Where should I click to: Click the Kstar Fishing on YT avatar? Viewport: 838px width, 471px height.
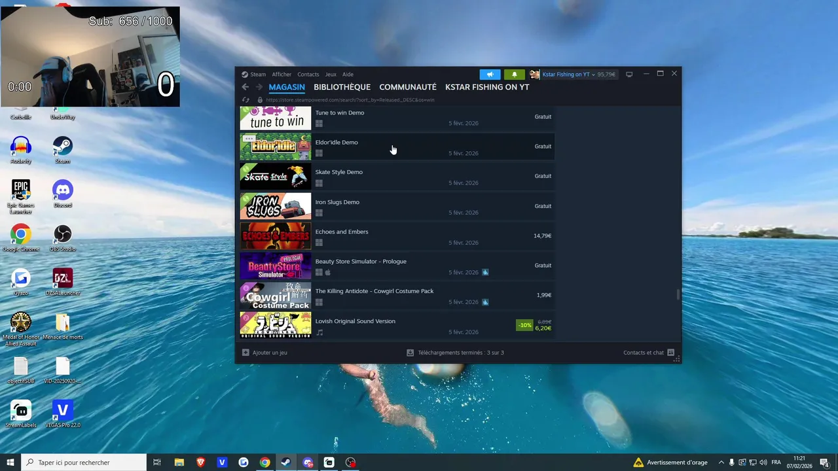click(535, 75)
